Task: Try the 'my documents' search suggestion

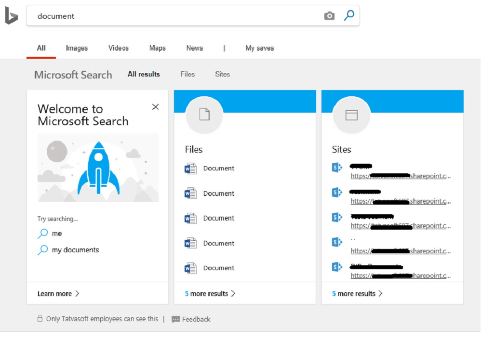Action: point(76,250)
